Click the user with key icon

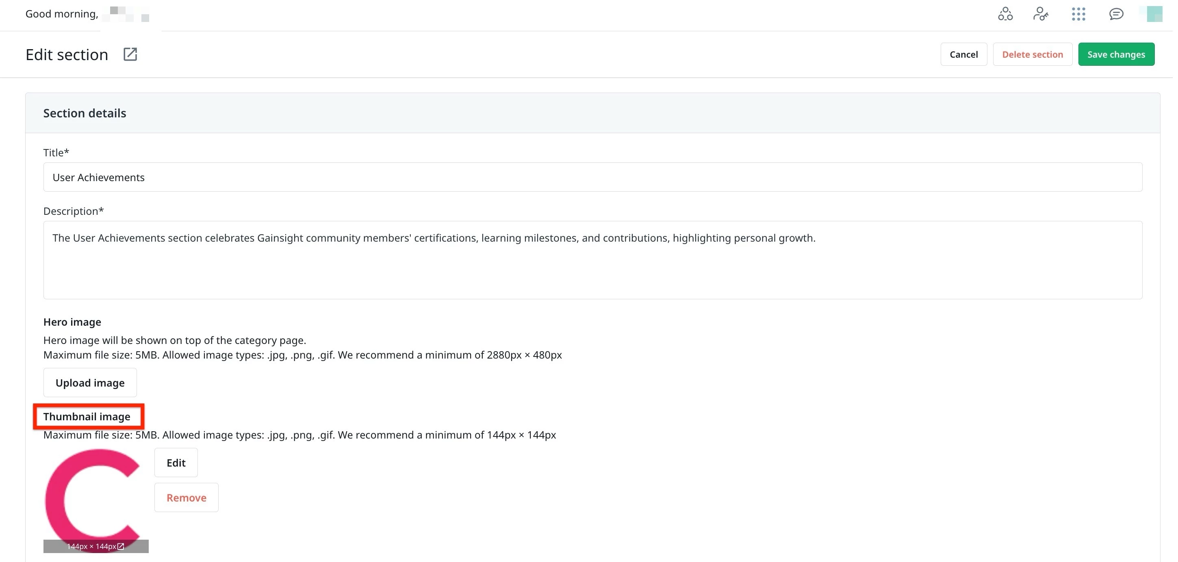(1040, 14)
